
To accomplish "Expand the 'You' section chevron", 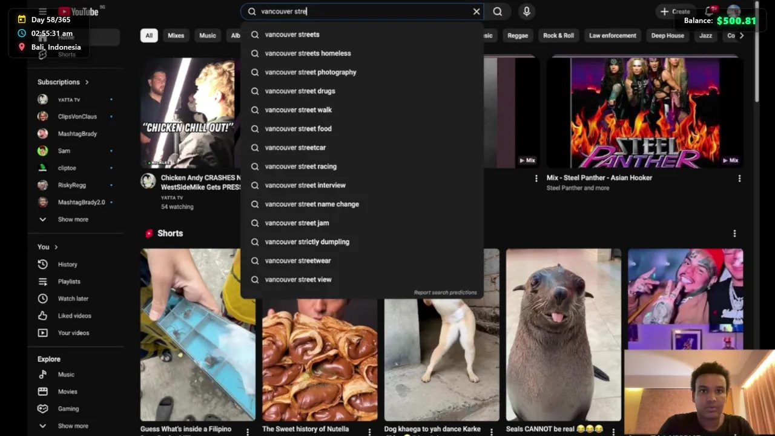I will click(x=56, y=247).
